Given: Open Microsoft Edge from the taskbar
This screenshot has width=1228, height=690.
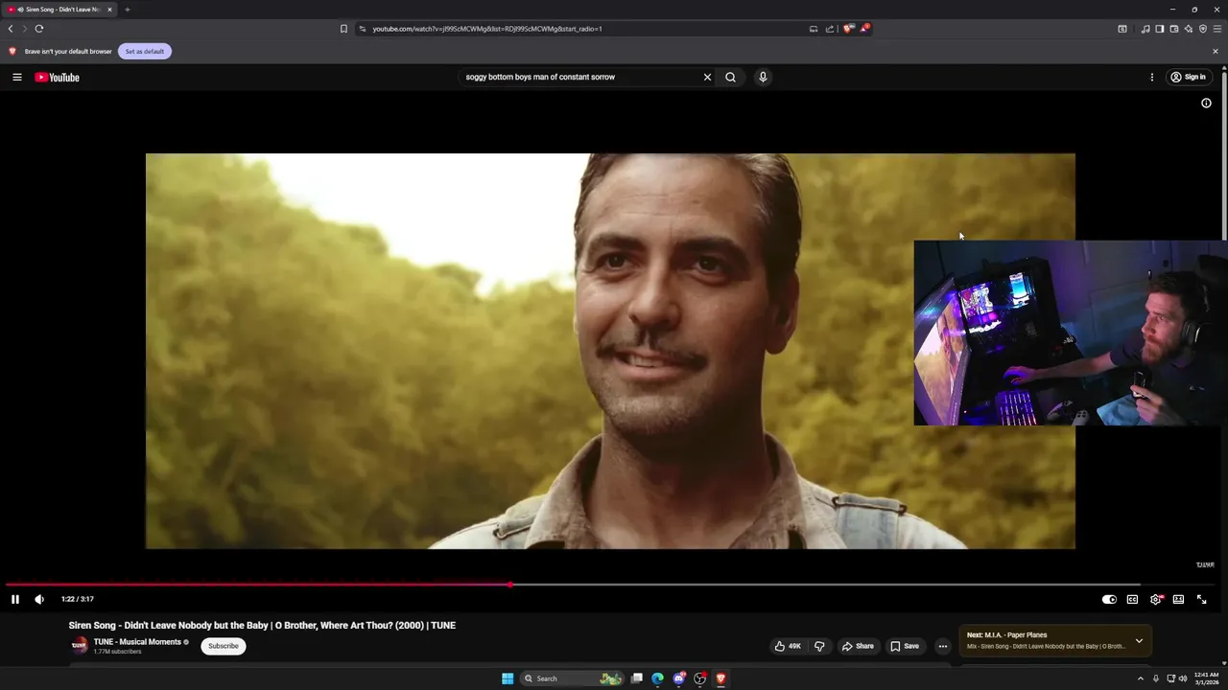Looking at the screenshot, I should pyautogui.click(x=658, y=678).
